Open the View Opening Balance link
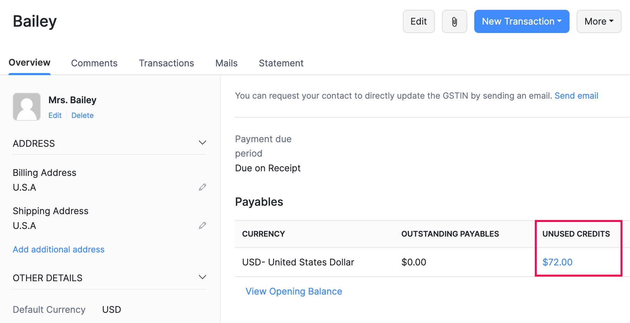 pyautogui.click(x=294, y=291)
